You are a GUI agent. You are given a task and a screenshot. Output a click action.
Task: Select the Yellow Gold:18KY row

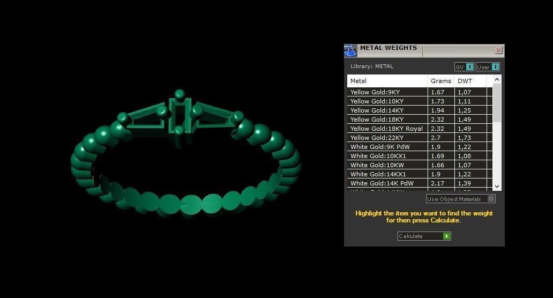tap(420, 120)
